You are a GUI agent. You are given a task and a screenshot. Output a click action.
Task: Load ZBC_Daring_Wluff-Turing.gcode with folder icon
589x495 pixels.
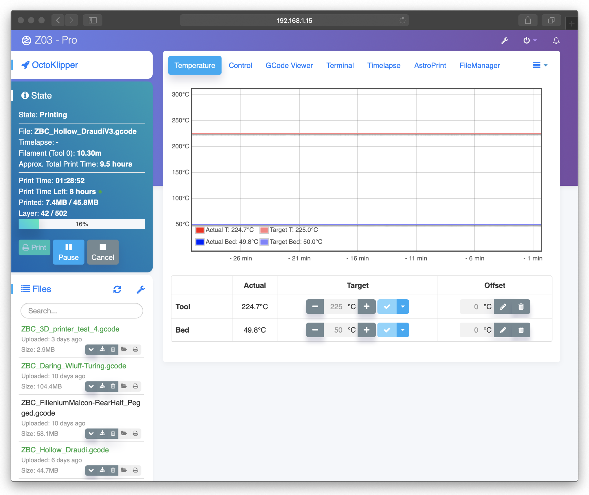click(124, 386)
